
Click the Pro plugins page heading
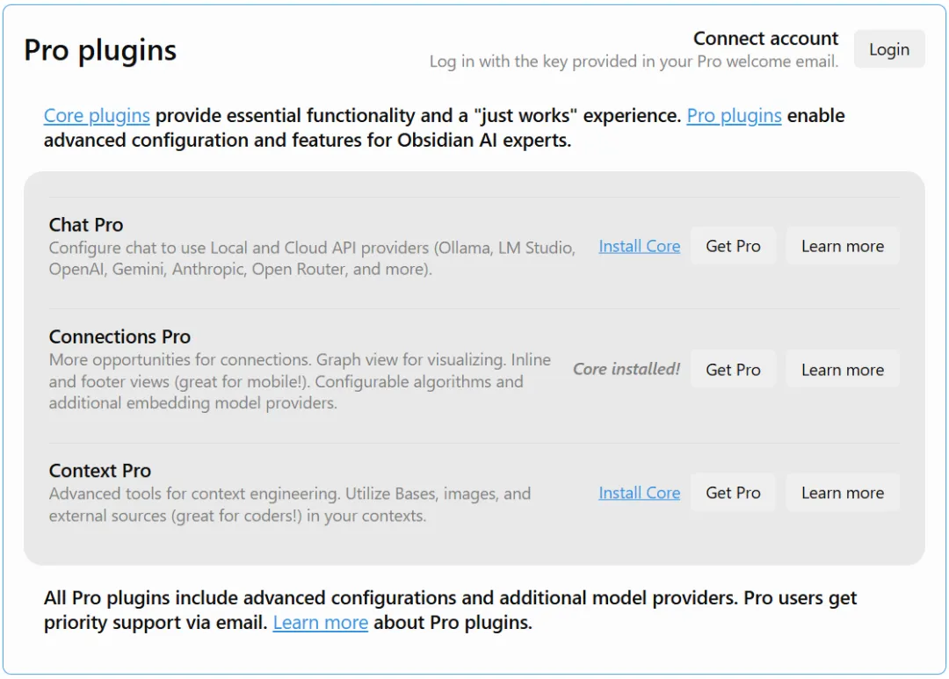[100, 51]
